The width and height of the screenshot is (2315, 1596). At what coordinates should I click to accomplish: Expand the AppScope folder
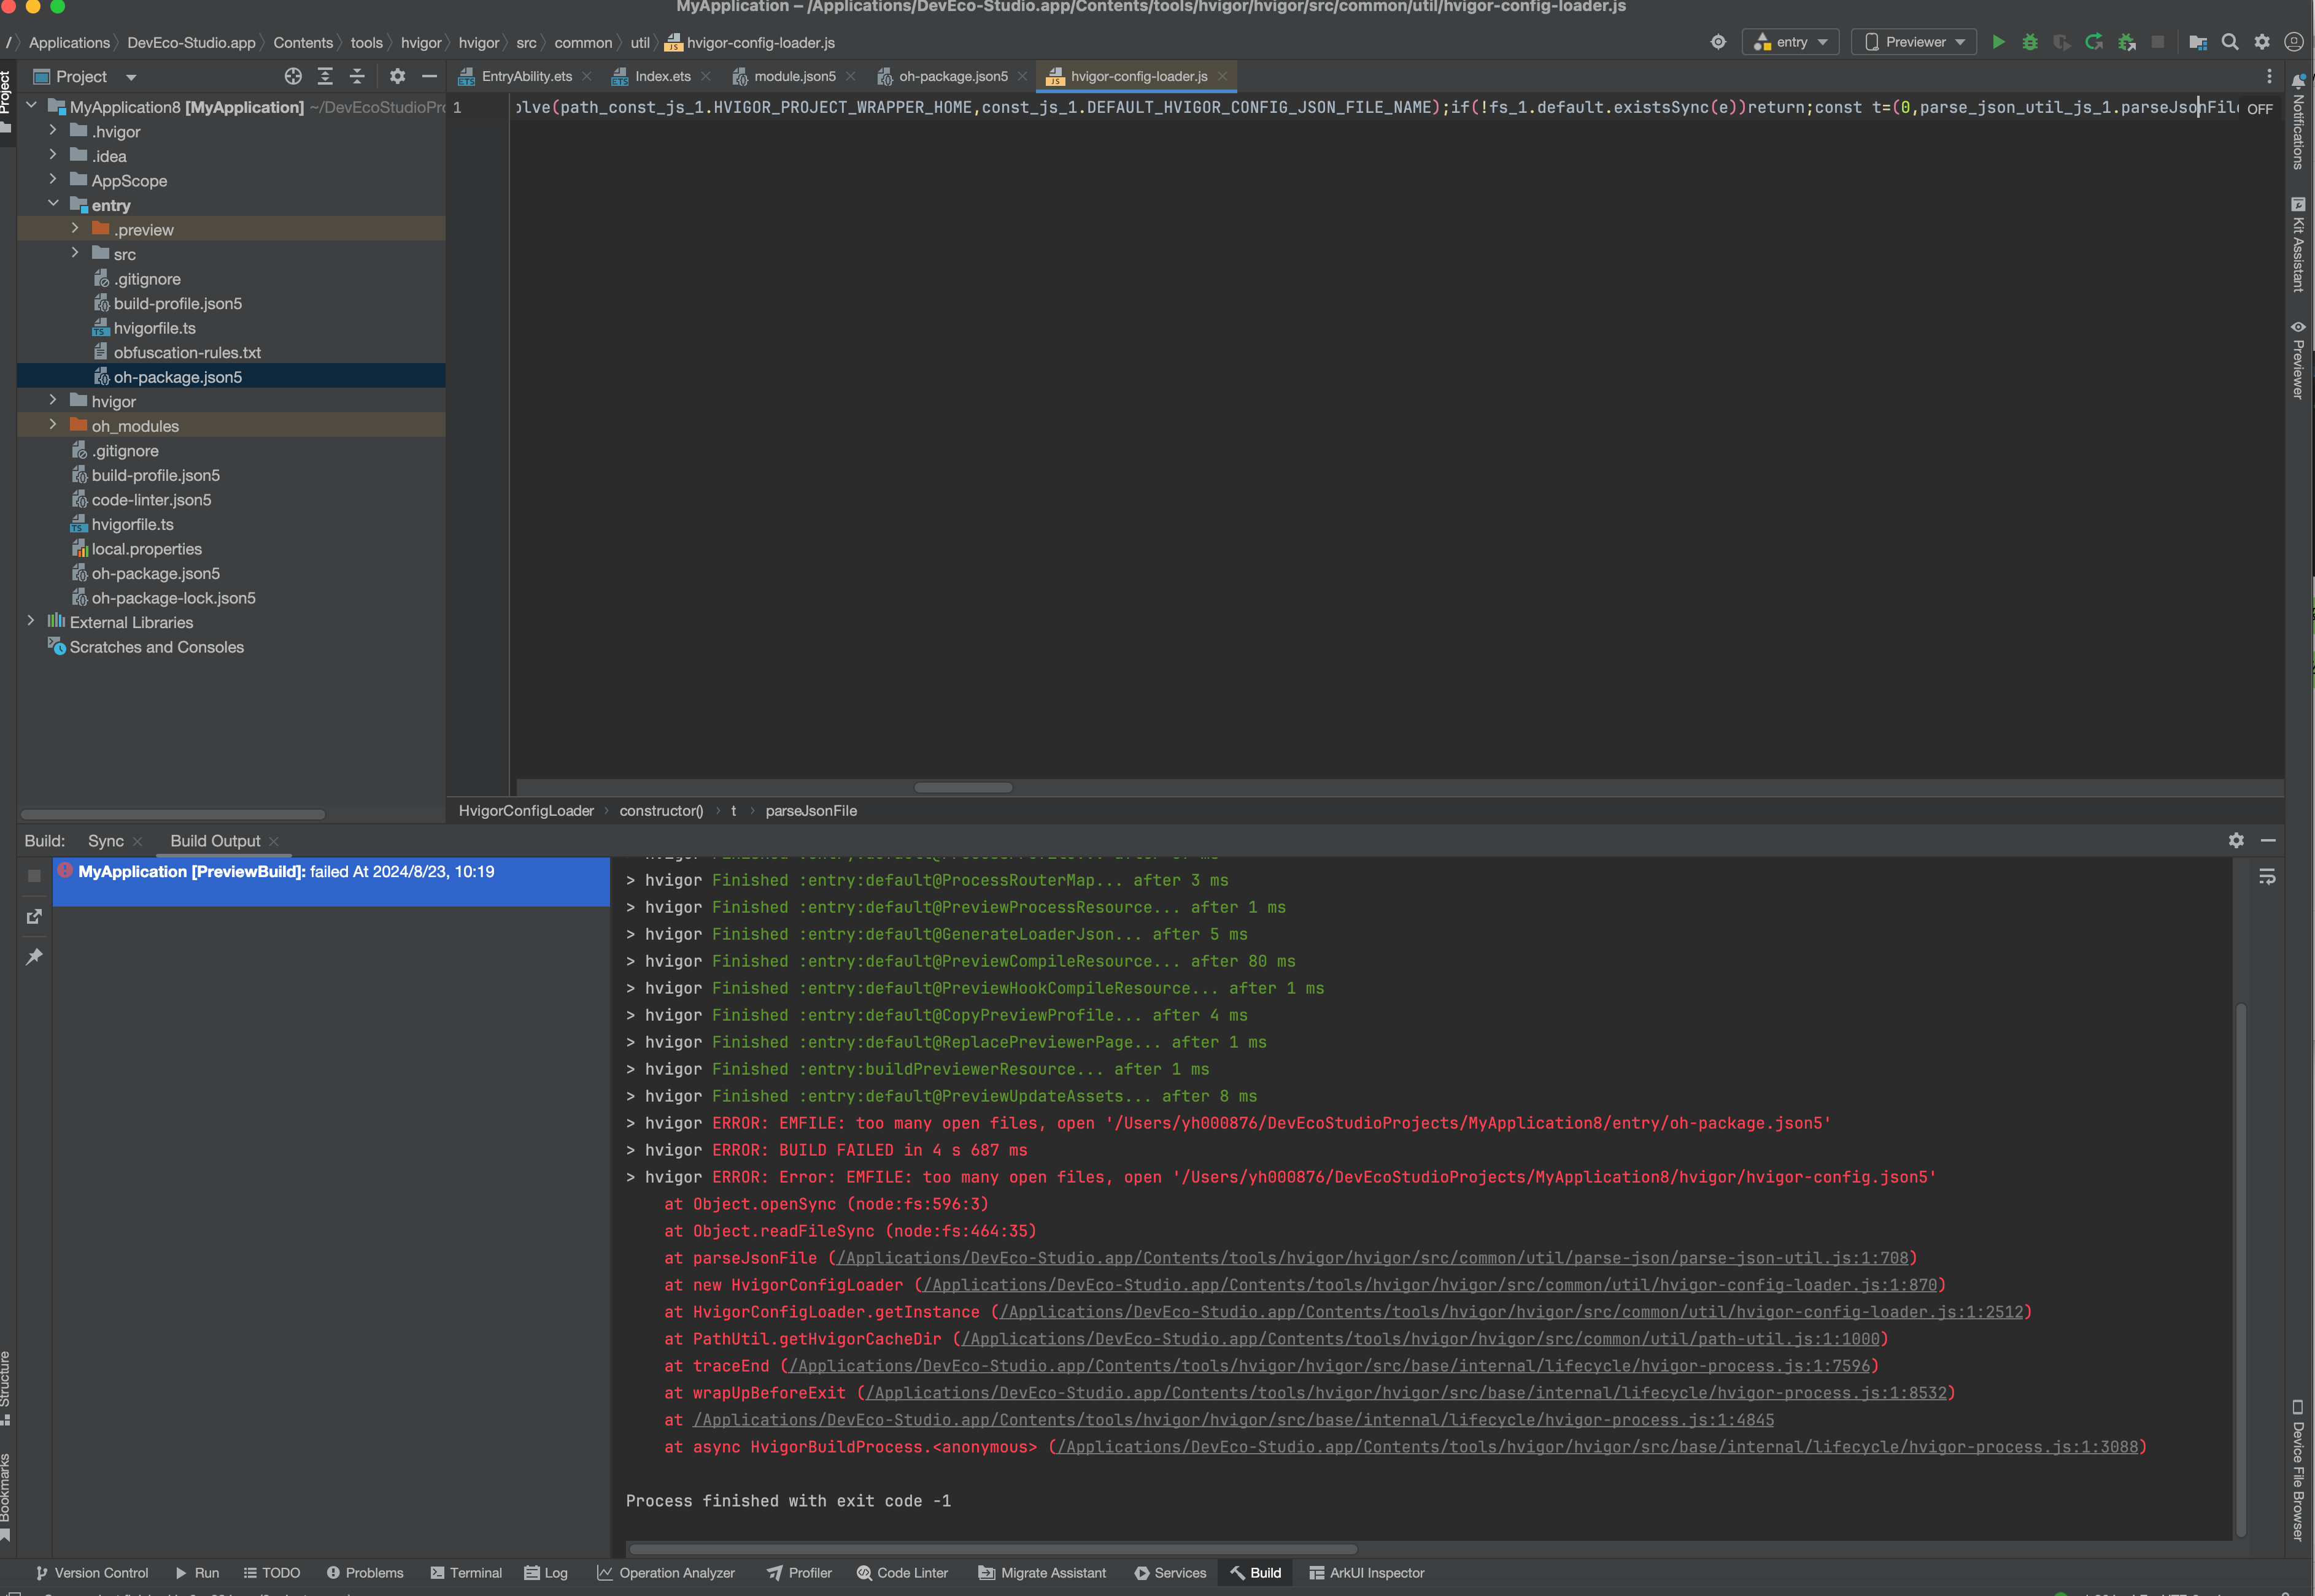click(x=53, y=180)
